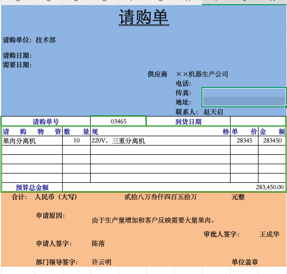Image resolution: width=287 pixels, height=274 pixels.
Task: Select the 申请原因 text about production
Action: (x=153, y=220)
